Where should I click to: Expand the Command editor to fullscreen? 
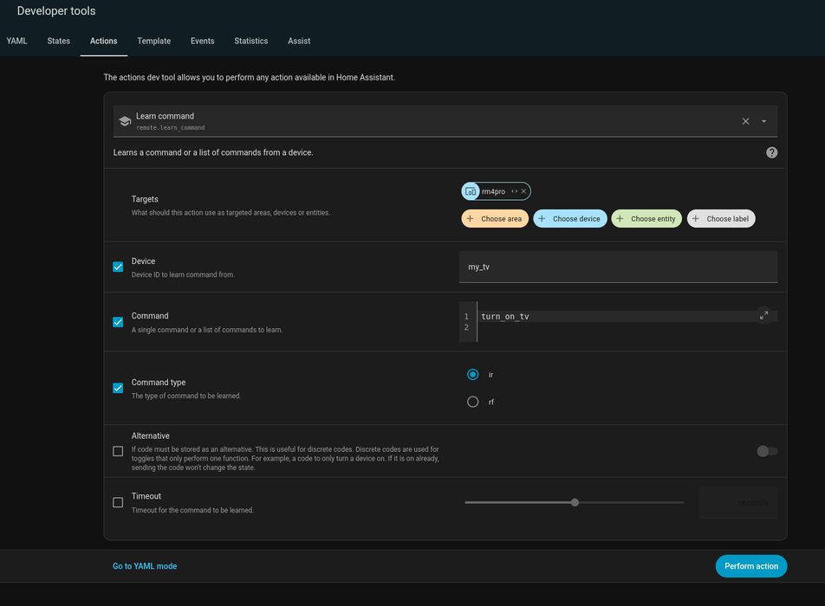point(764,315)
